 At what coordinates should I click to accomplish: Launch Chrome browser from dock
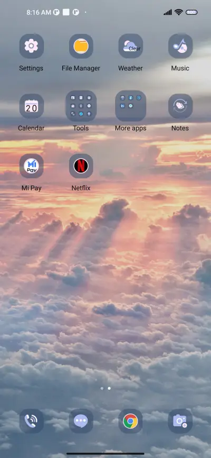[x=131, y=421]
